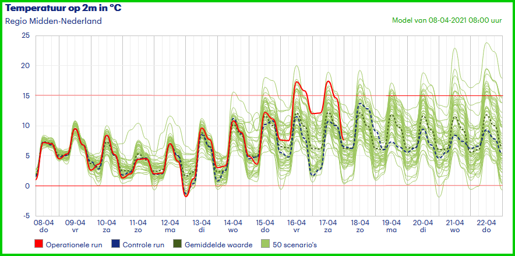The height and width of the screenshot is (256, 515).
Task: Click the Regio Midden-Nederland subtitle
Action: point(54,22)
